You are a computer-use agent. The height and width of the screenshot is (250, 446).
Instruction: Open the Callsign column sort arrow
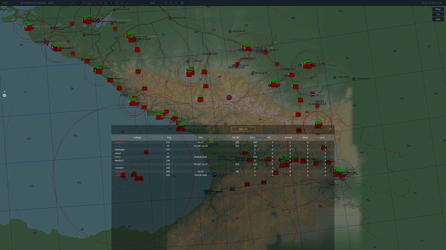162,137
